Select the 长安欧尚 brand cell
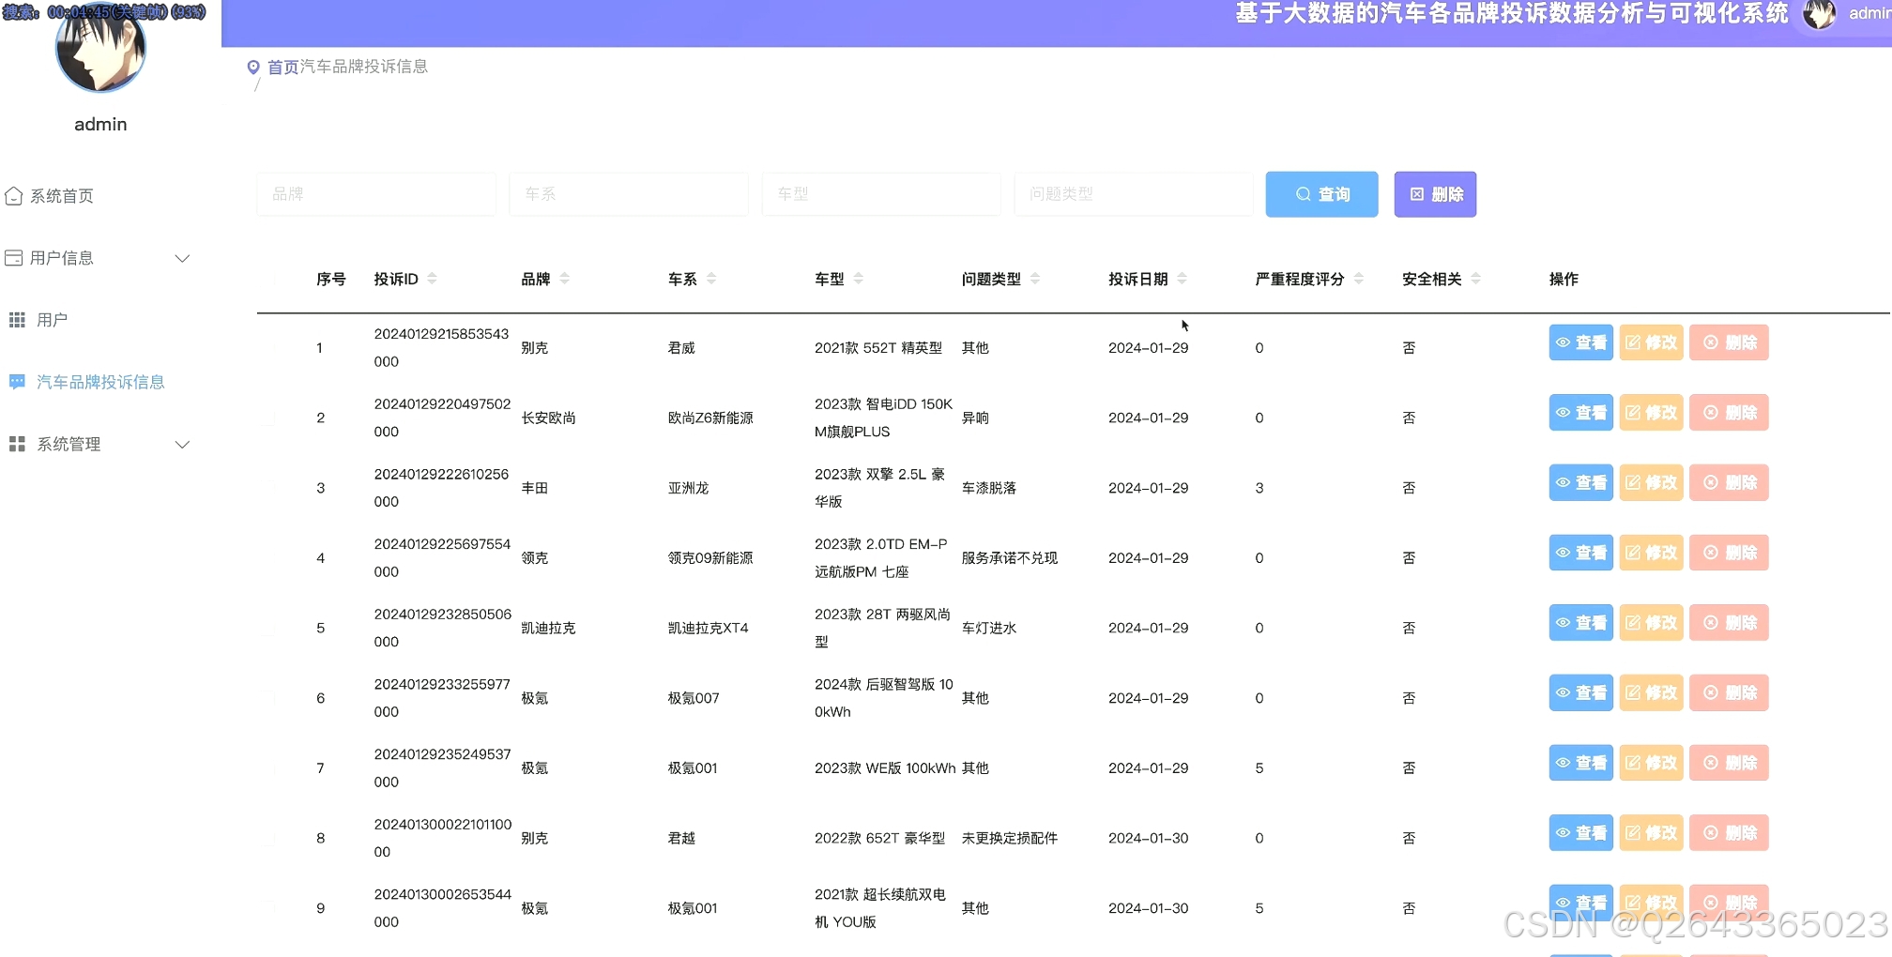This screenshot has width=1892, height=957. coord(548,418)
